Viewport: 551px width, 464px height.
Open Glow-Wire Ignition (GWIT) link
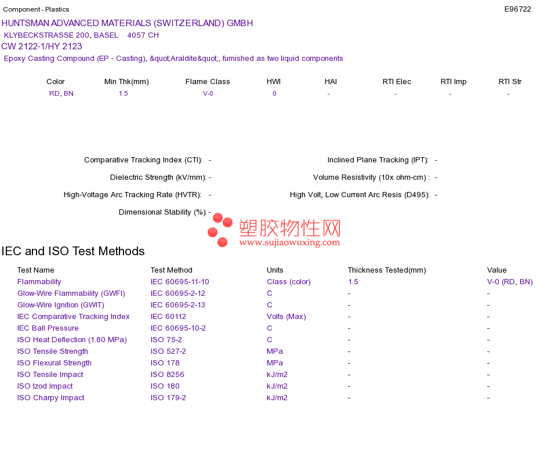click(61, 305)
